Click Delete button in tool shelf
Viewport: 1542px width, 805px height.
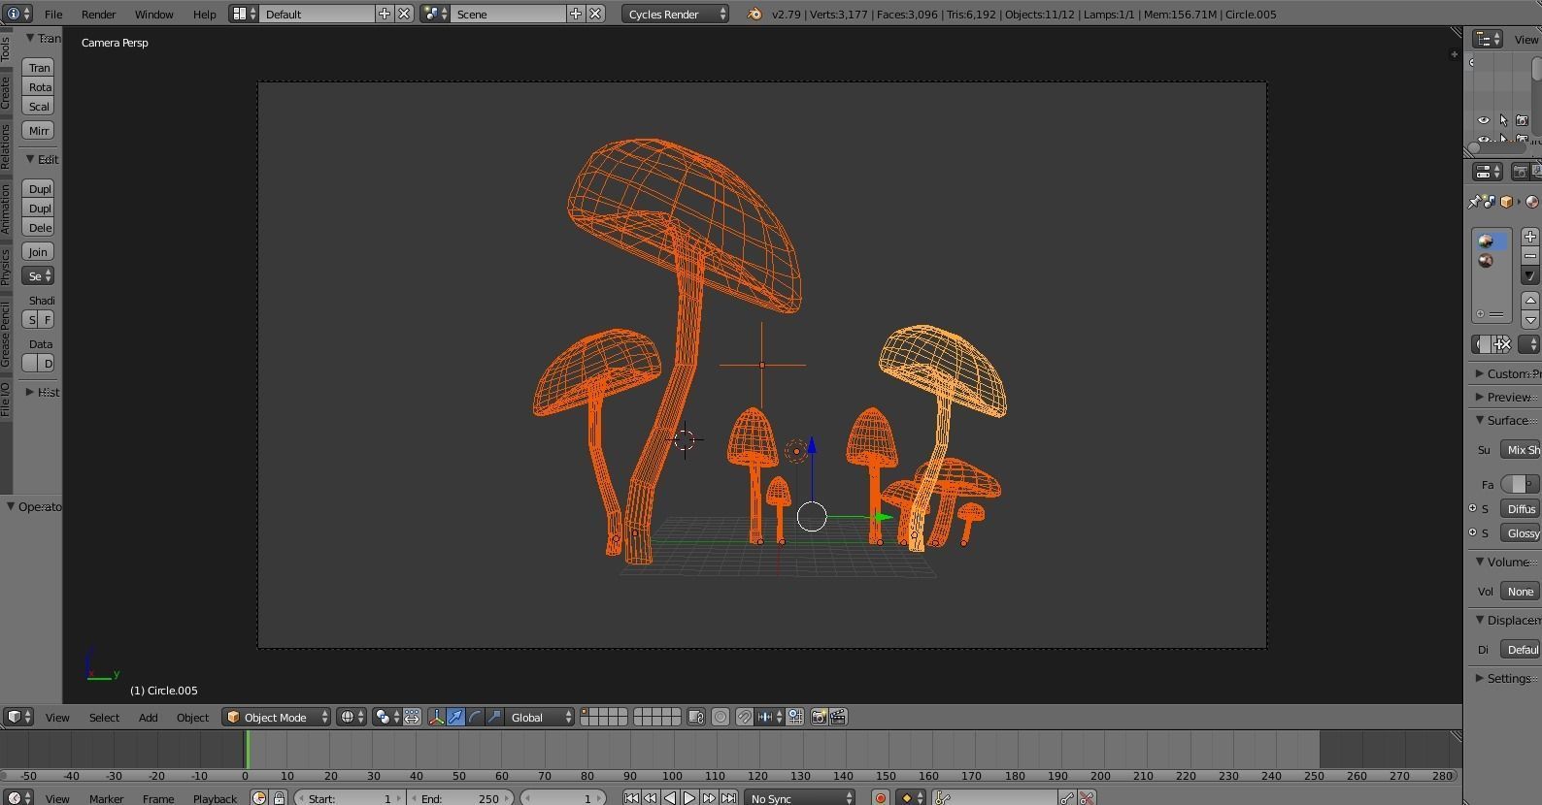pos(39,228)
